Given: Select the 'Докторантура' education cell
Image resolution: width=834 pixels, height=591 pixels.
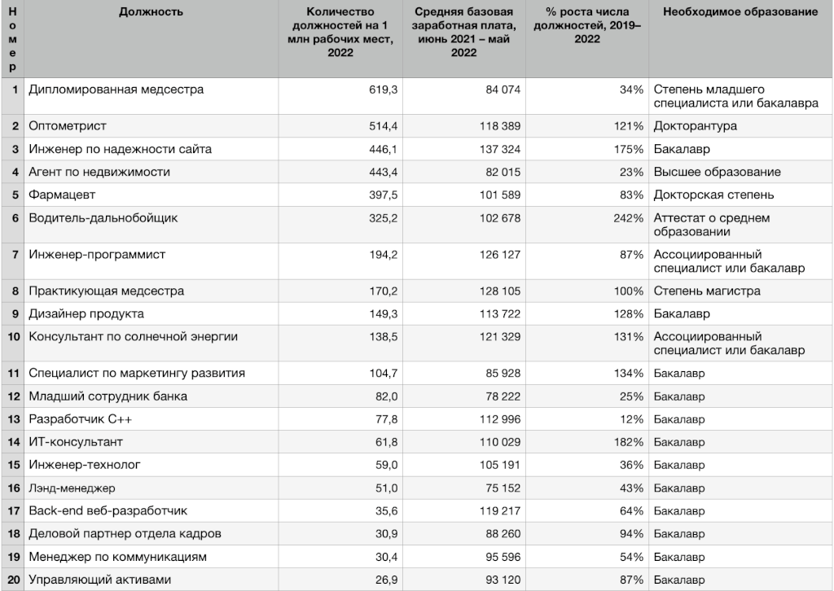Looking at the screenshot, I should (x=695, y=126).
